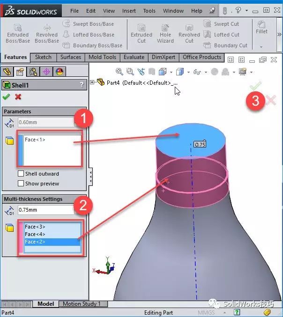Switch to the ConfigurationManager tab icon

coord(33,72)
